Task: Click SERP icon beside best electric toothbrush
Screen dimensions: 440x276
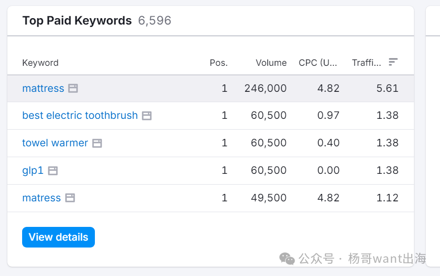Action: (x=147, y=116)
